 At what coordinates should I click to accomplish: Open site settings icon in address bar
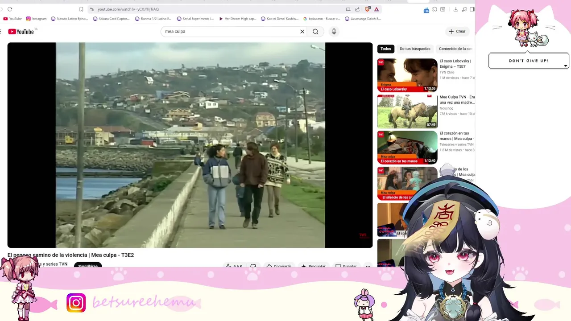pos(92,9)
